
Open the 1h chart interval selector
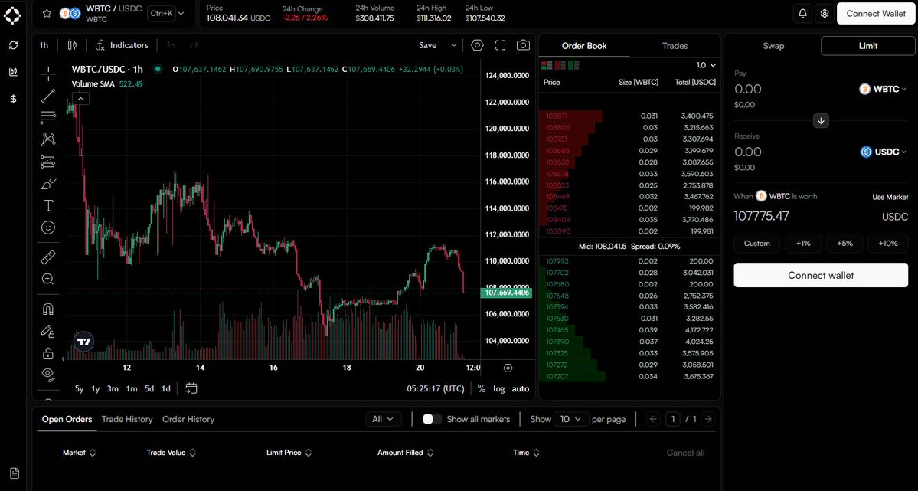pos(44,45)
